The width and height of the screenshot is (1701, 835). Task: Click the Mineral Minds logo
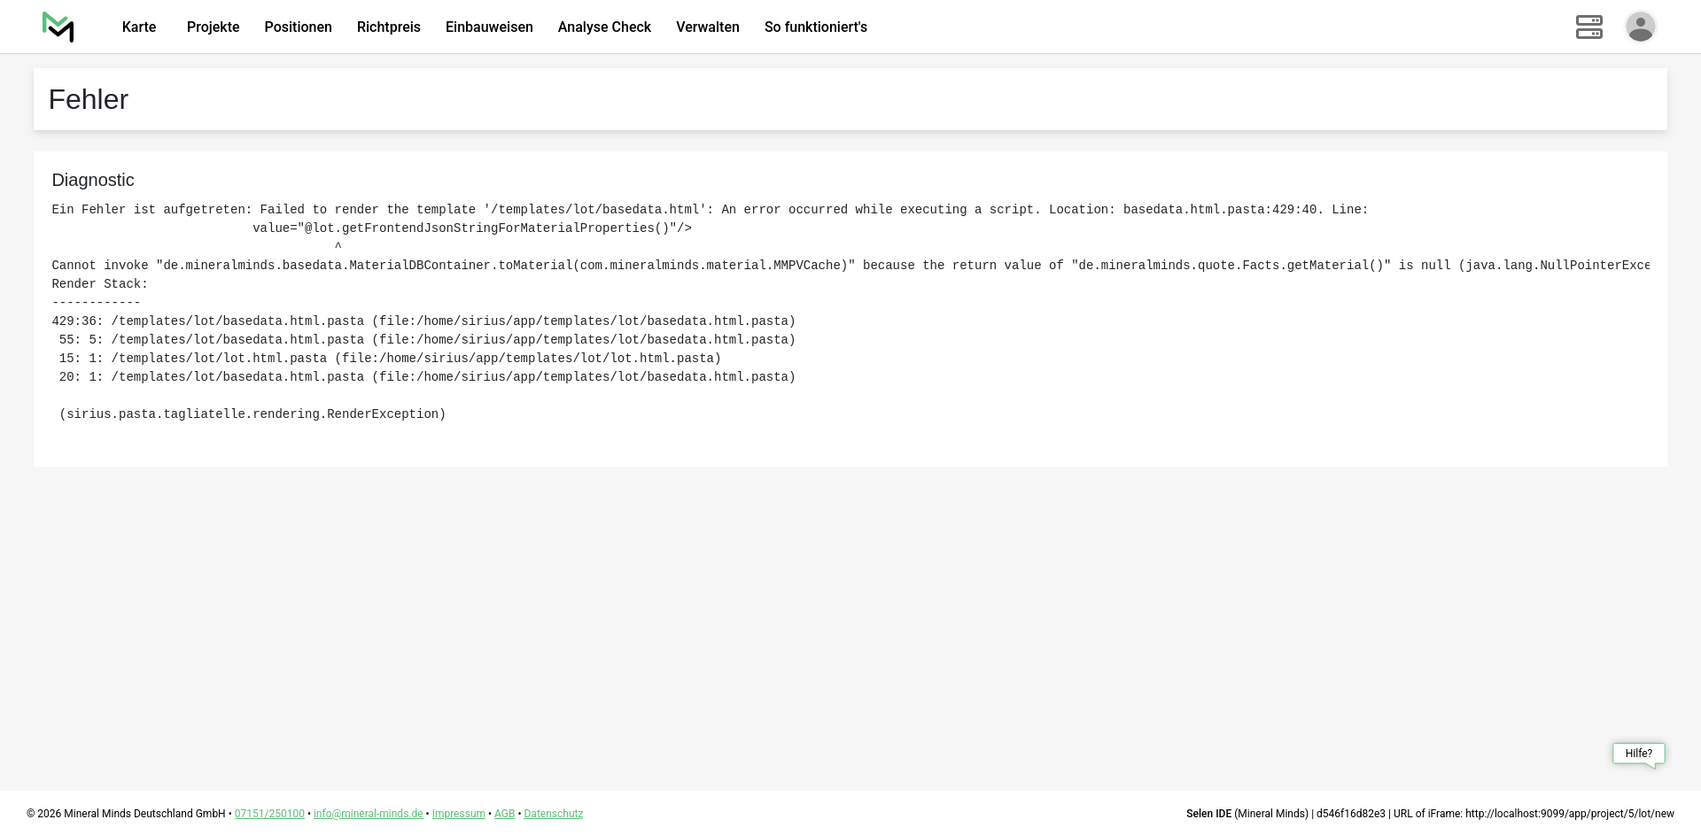point(58,27)
